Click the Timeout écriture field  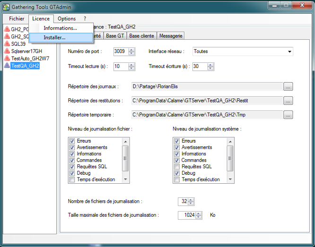pyautogui.click(x=200, y=67)
